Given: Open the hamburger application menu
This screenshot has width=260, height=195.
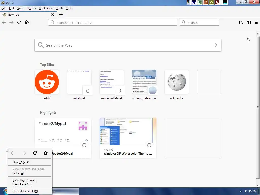Looking at the screenshot, I should pos(256,22).
